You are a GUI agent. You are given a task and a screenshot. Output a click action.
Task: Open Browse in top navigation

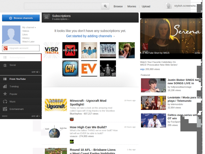118,6
